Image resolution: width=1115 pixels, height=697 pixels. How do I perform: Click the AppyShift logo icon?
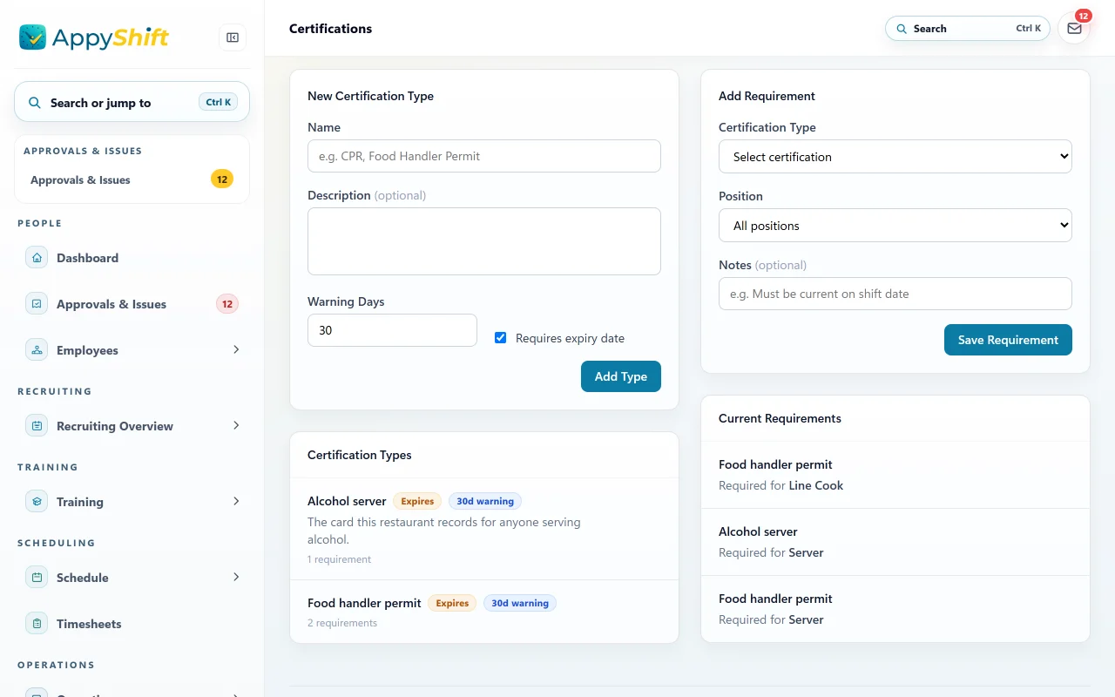(x=33, y=37)
